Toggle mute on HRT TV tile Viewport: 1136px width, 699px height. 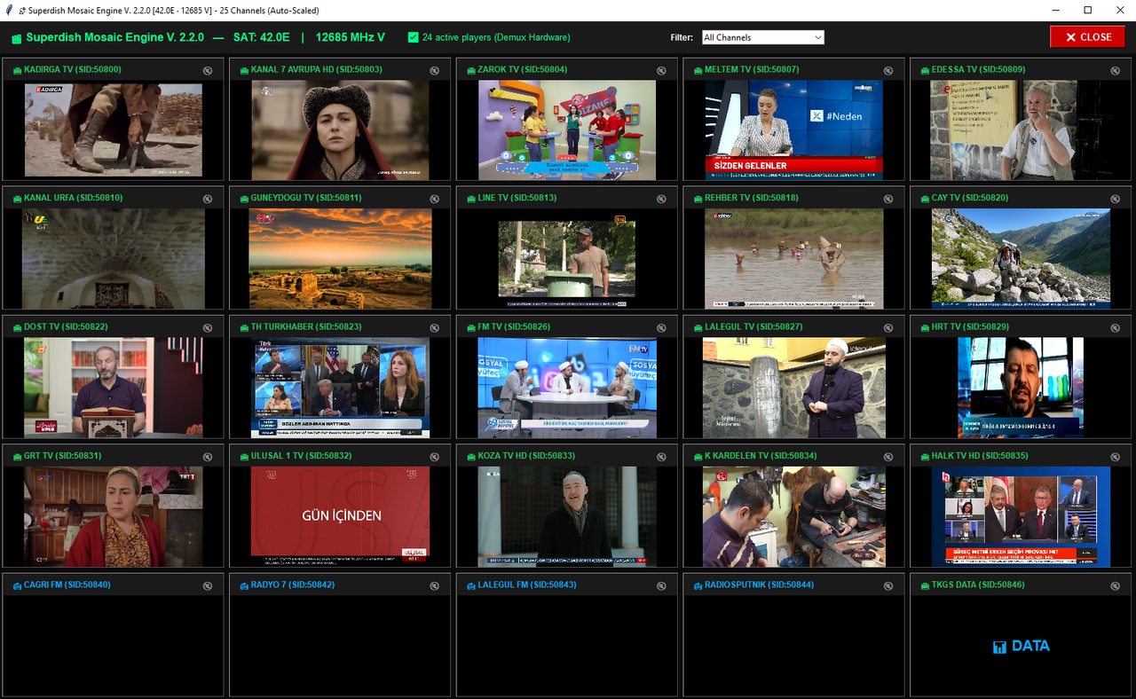1116,327
